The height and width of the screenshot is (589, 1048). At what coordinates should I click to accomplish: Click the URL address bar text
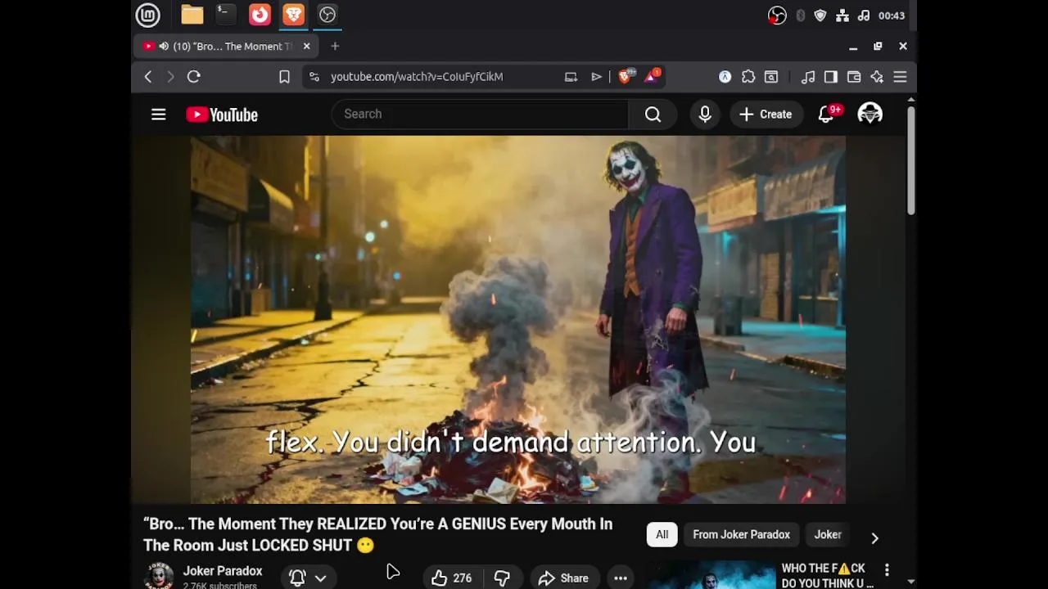[x=417, y=76]
